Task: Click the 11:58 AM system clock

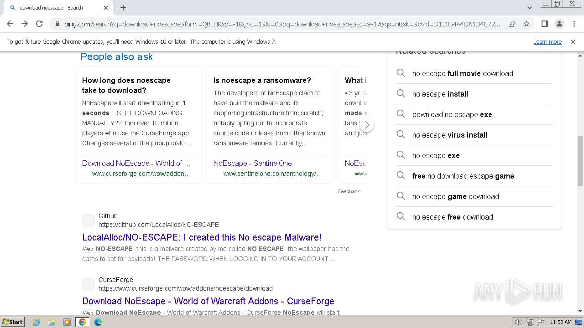Action: point(561,322)
